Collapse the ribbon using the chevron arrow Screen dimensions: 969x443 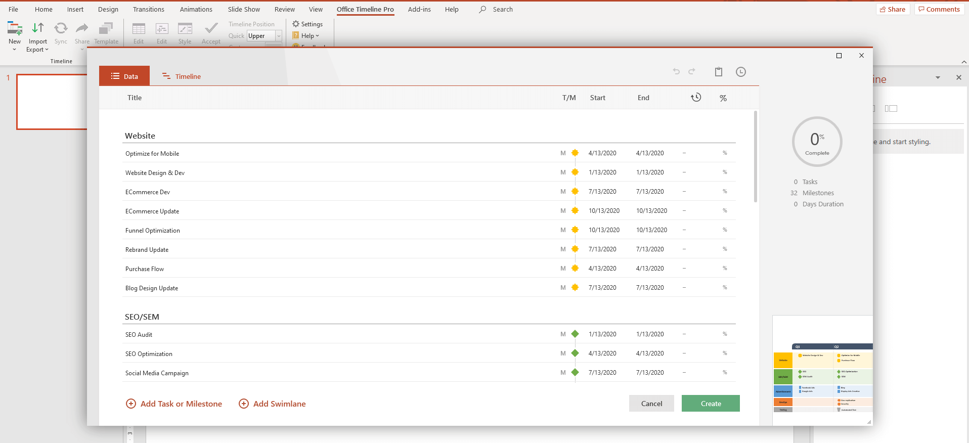pos(963,62)
